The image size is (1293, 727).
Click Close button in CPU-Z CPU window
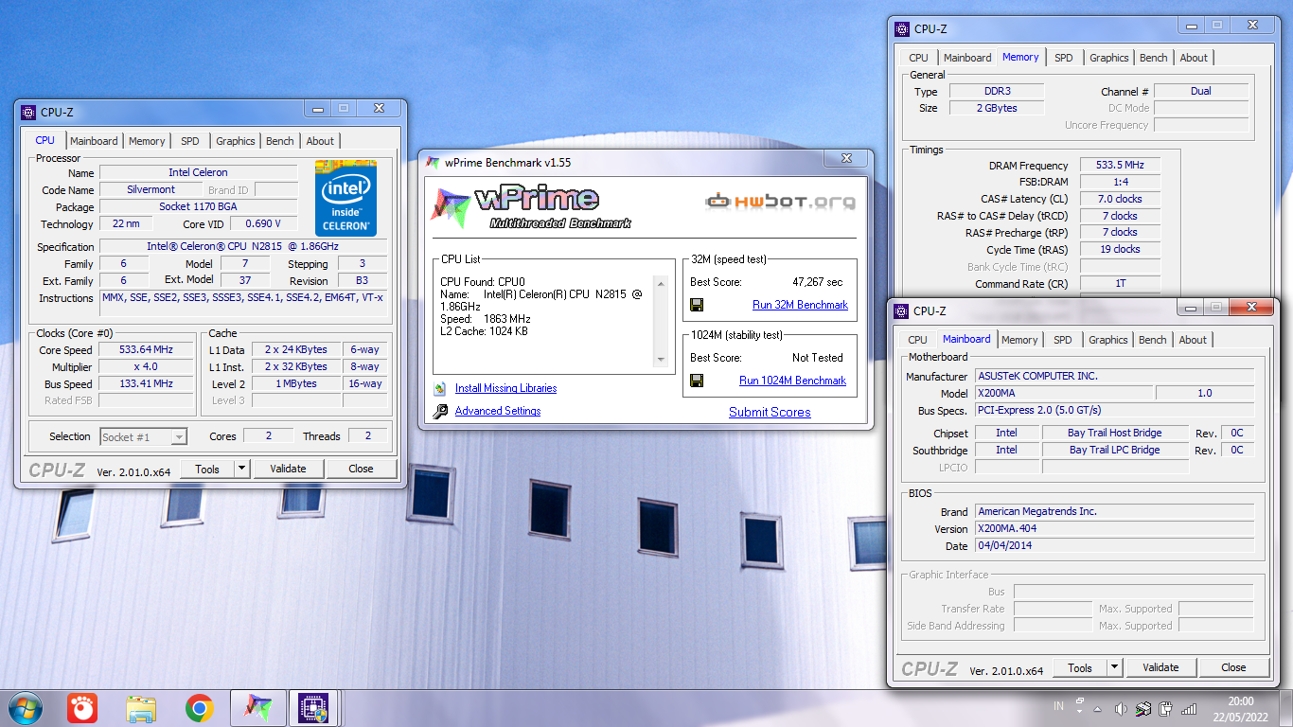pos(361,469)
